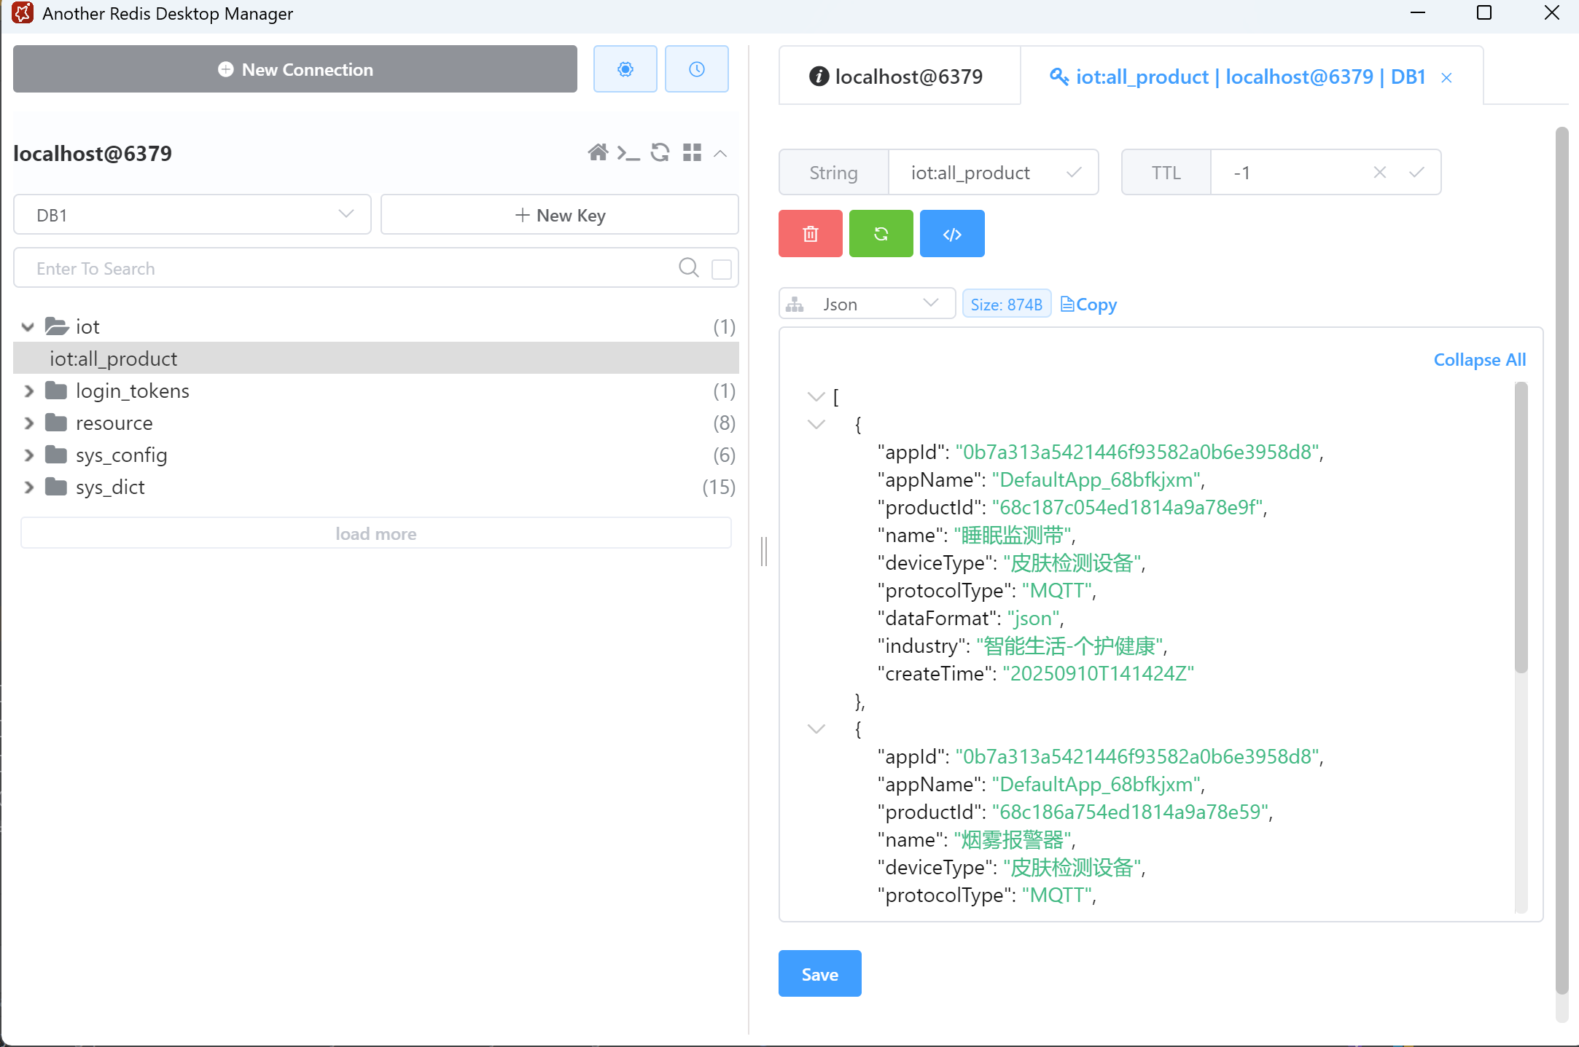Click the name value 烟雾报警器

(x=1012, y=840)
